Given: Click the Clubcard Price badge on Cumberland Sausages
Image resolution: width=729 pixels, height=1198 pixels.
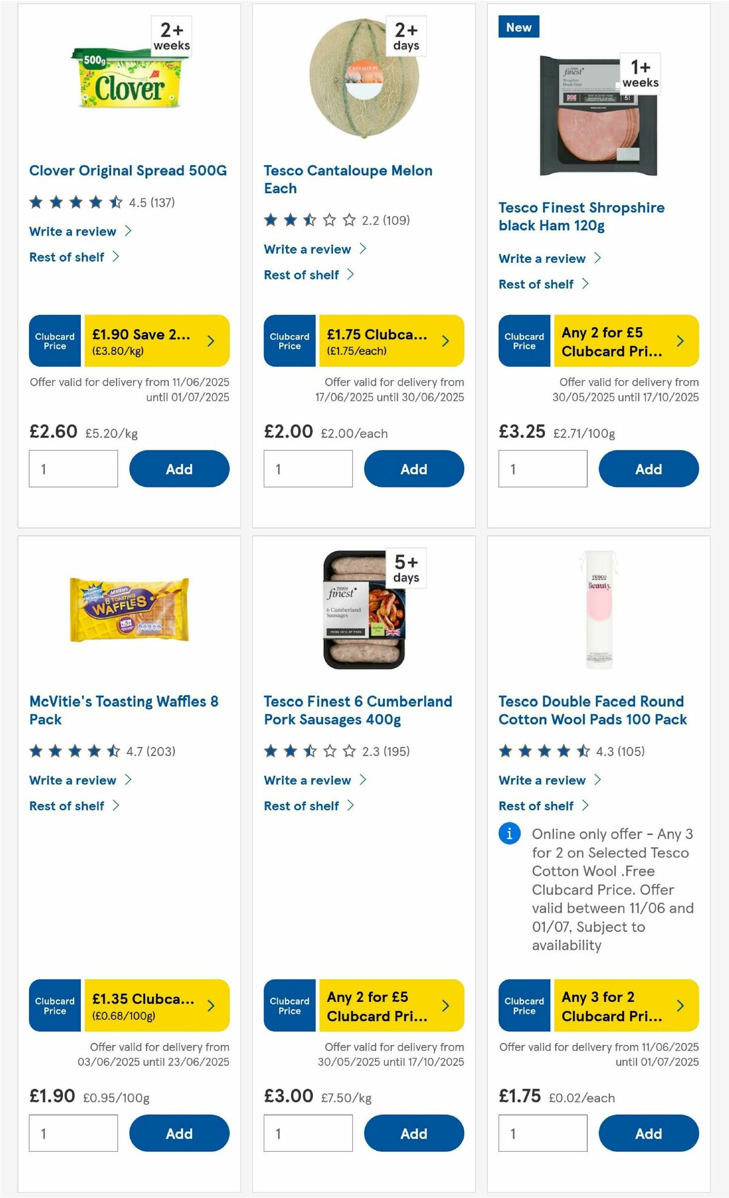Looking at the screenshot, I should 289,1006.
